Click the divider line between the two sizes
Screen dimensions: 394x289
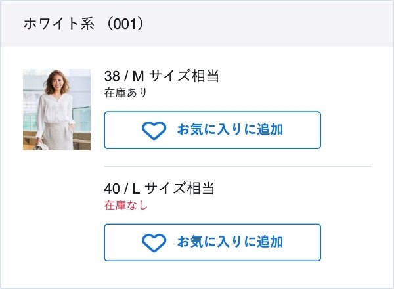(x=237, y=166)
